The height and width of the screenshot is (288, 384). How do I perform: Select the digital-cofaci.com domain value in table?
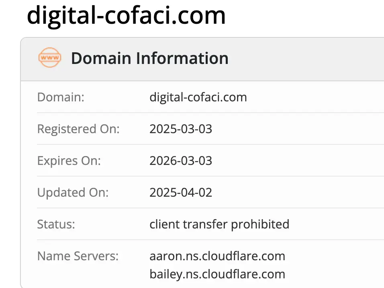[x=198, y=97]
